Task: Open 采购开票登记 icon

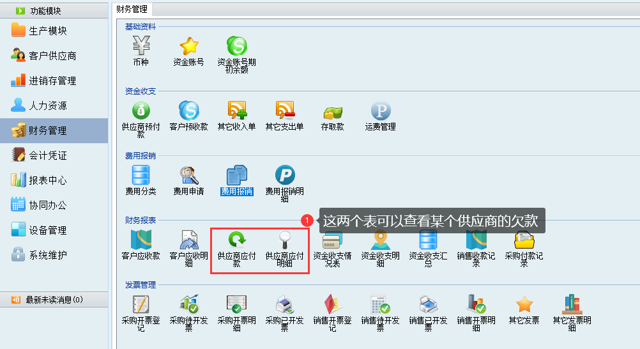Action: tap(141, 305)
